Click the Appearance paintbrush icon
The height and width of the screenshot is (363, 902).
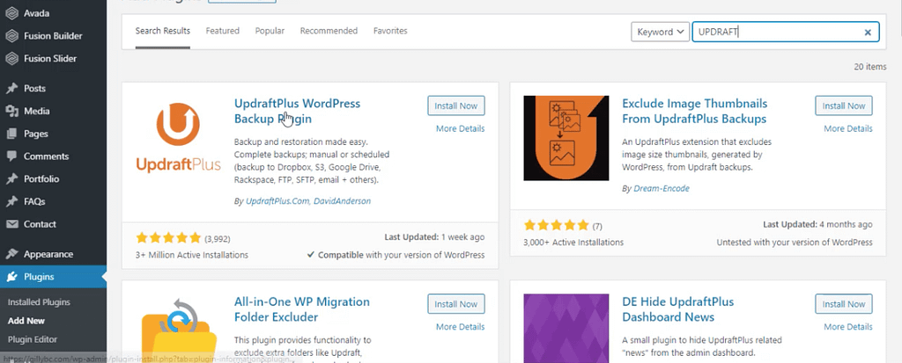click(x=11, y=254)
